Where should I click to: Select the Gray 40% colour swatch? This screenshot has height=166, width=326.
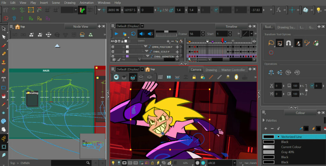click(269, 152)
